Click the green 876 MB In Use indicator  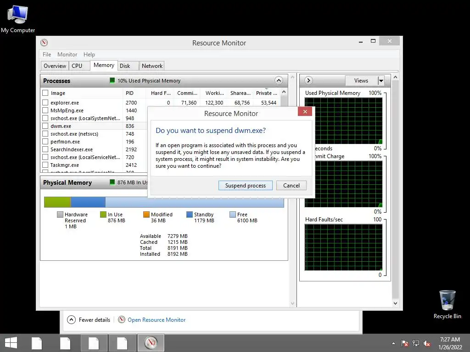pos(112,182)
